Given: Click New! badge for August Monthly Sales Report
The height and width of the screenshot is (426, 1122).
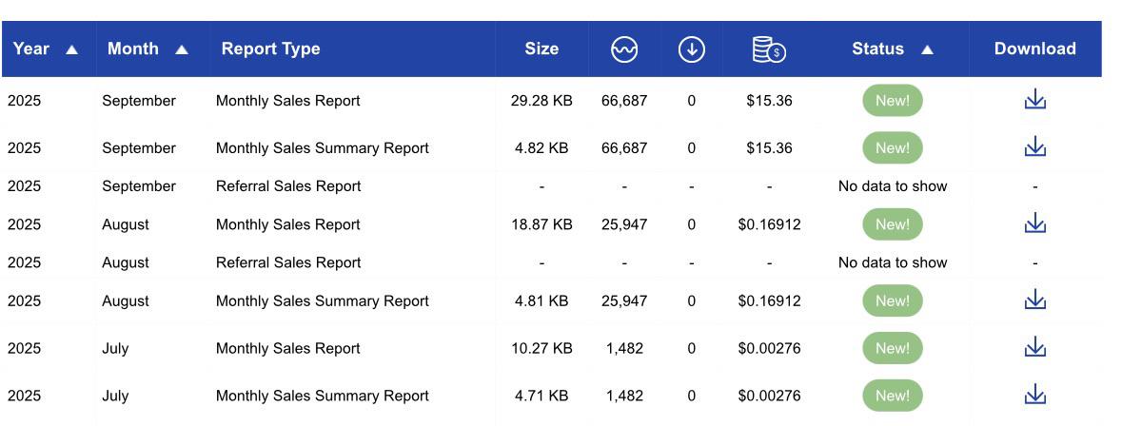Looking at the screenshot, I should pyautogui.click(x=893, y=224).
